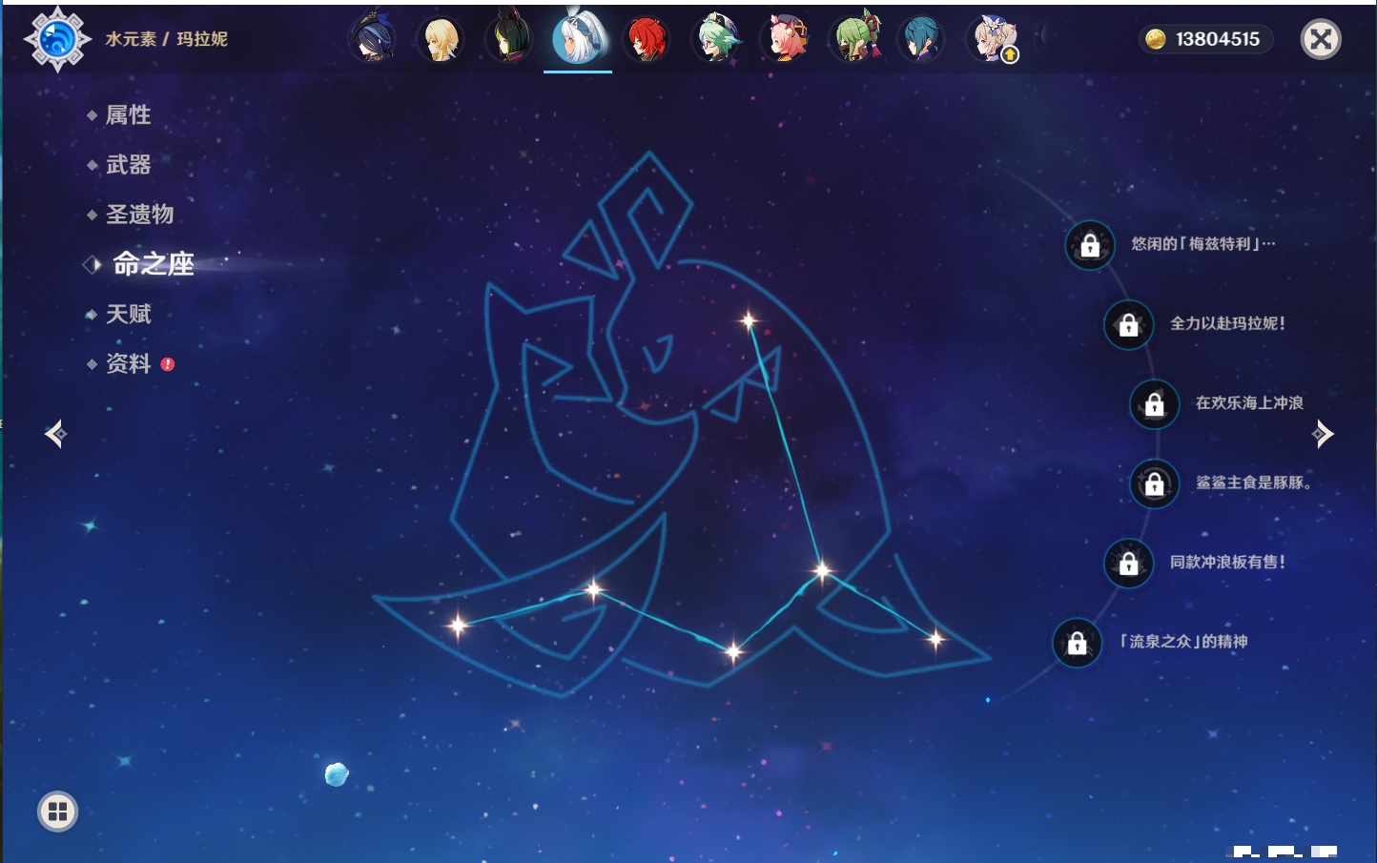The image size is (1377, 863).
Task: Click the red alert badge beside 资料
Action: [x=168, y=364]
